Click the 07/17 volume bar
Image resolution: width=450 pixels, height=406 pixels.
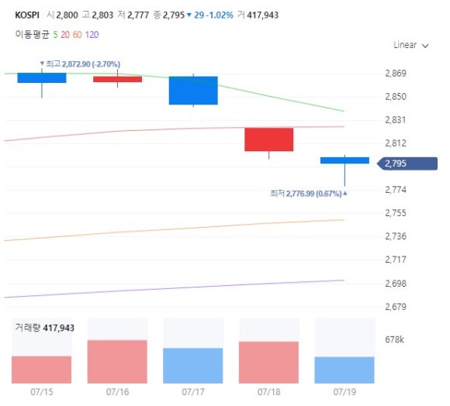pyautogui.click(x=193, y=366)
